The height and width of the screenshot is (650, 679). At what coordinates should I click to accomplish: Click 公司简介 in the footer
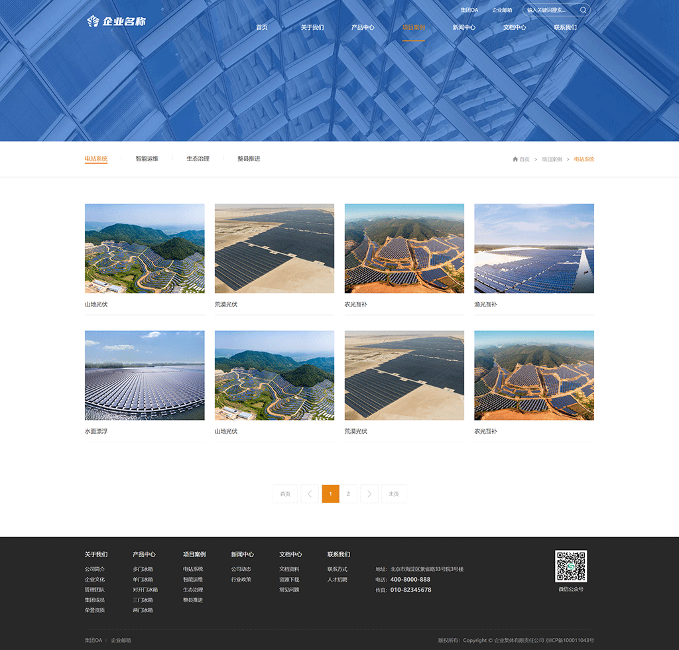point(94,569)
